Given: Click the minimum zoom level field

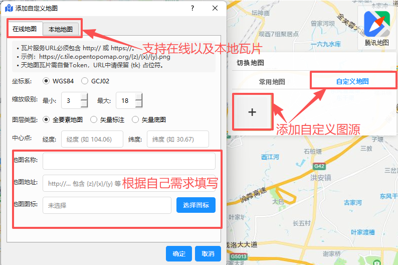Looking at the screenshot, I should [72, 100].
